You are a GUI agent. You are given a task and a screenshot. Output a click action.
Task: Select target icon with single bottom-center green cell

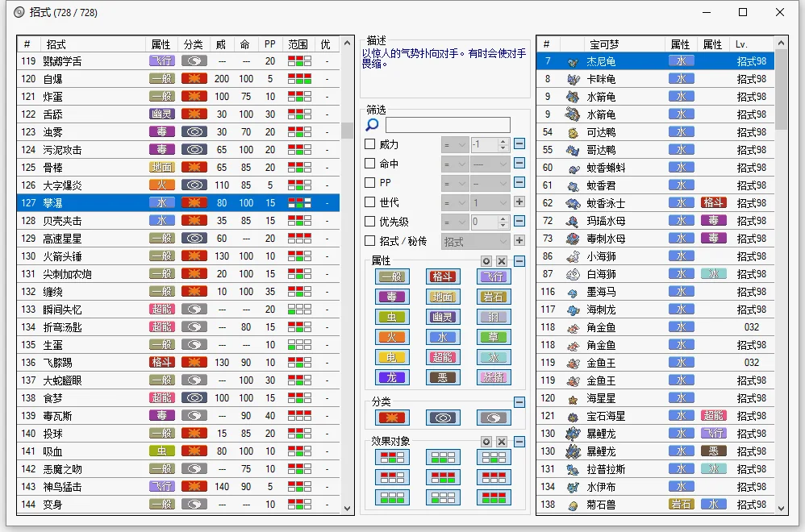[494, 457]
